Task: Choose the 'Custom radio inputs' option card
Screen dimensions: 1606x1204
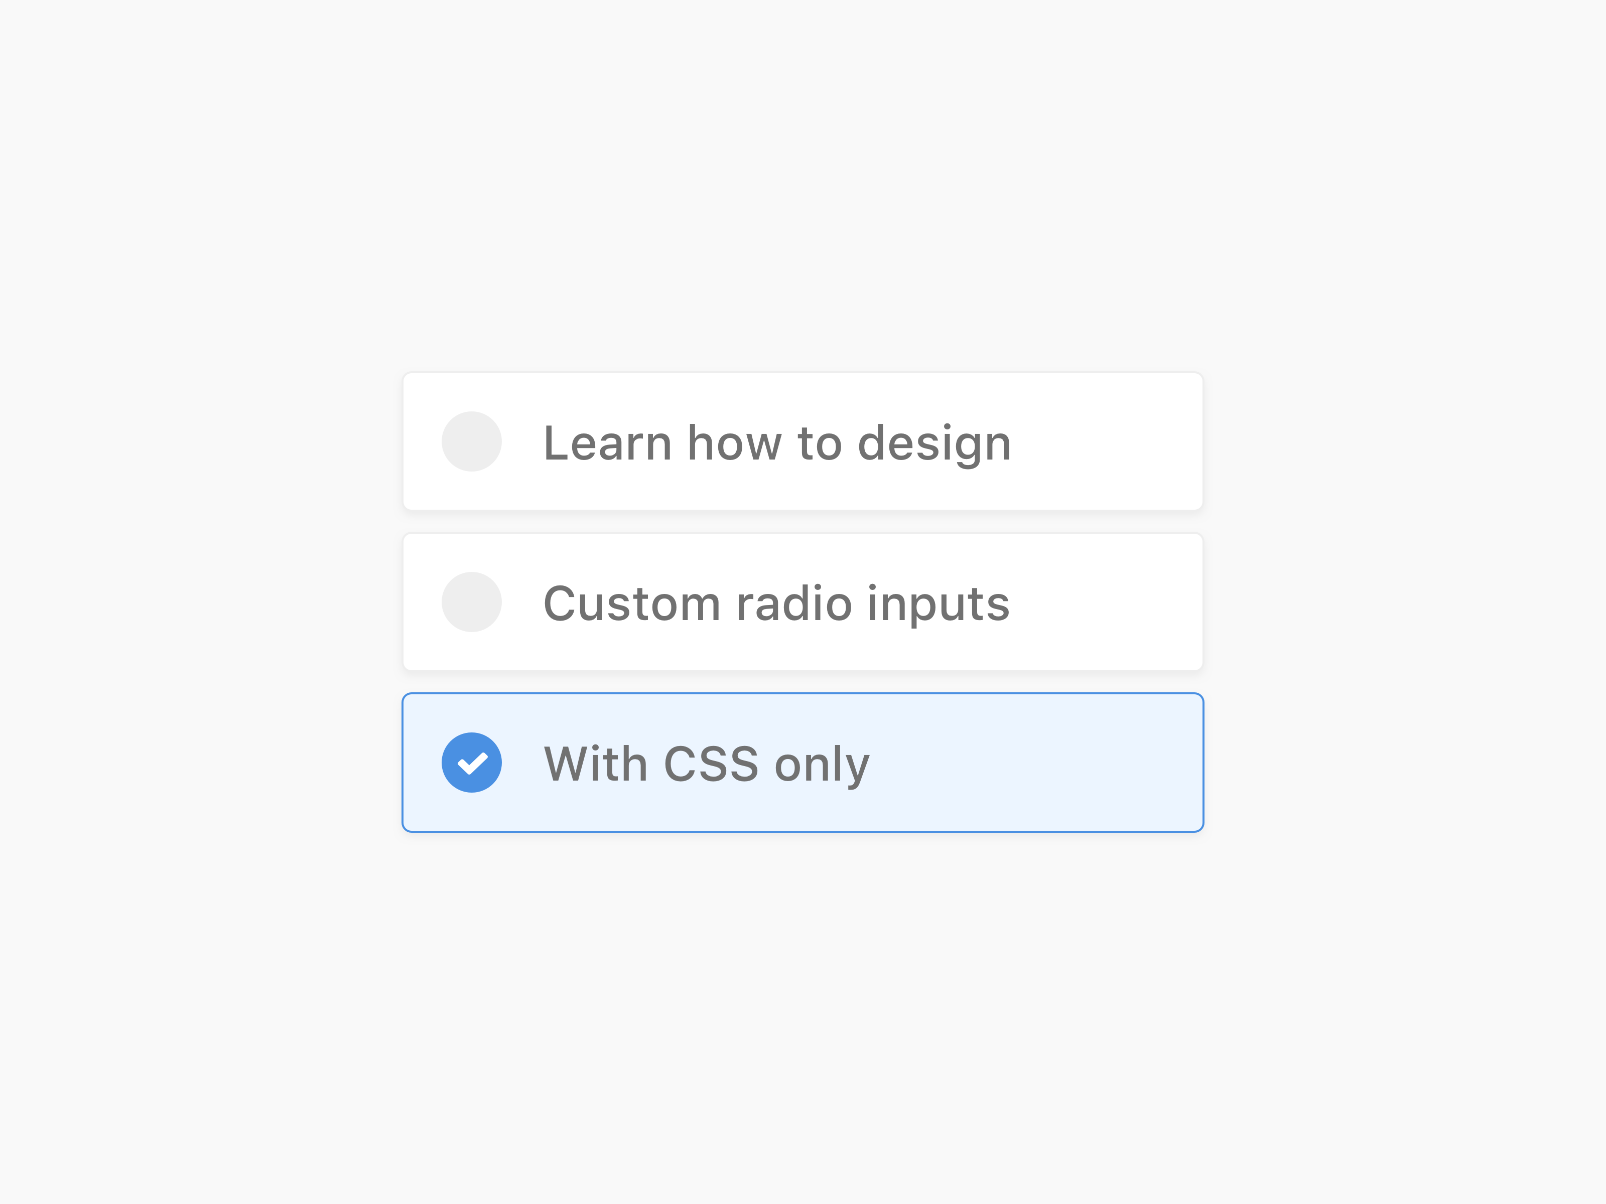Action: (802, 601)
